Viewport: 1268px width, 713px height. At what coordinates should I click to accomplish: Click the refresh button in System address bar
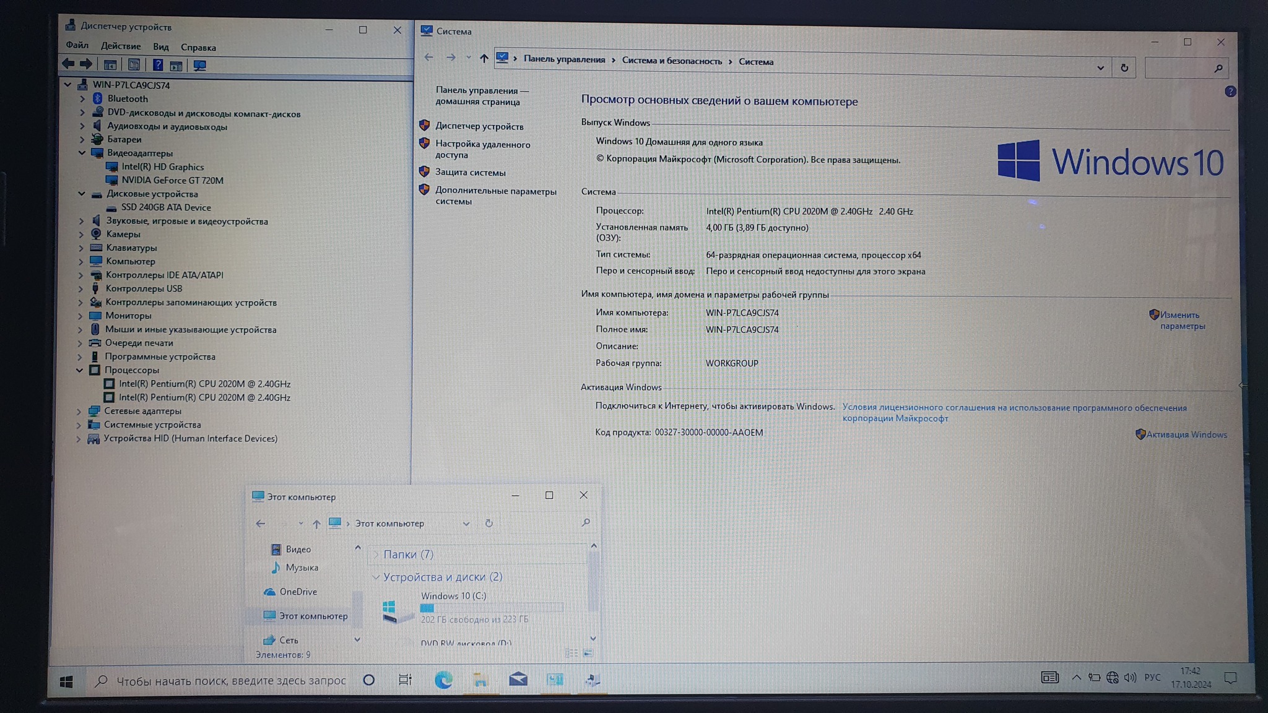point(1124,67)
